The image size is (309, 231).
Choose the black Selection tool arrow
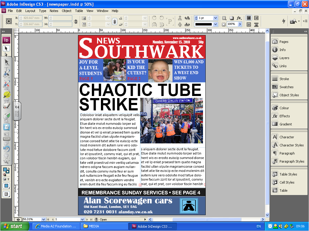click(7, 48)
